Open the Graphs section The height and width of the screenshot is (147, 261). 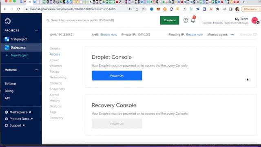(x=55, y=49)
